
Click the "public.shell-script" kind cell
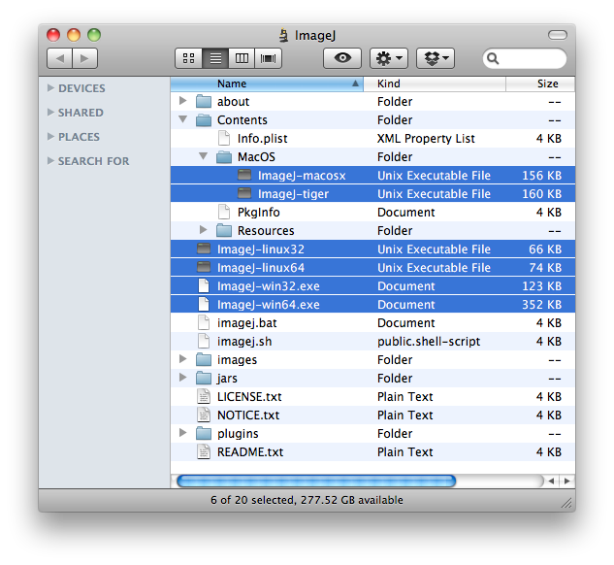point(429,342)
